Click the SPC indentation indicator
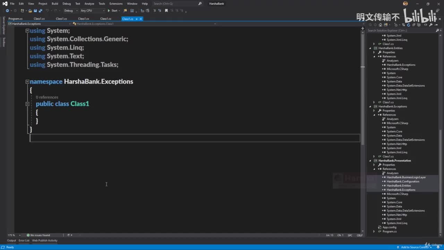The image size is (444, 250). (350, 235)
